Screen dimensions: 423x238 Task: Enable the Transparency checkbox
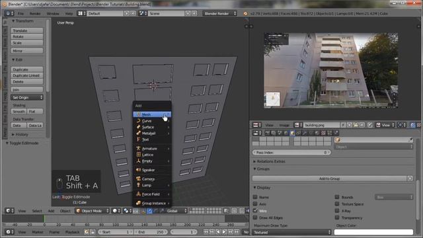pos(337,218)
